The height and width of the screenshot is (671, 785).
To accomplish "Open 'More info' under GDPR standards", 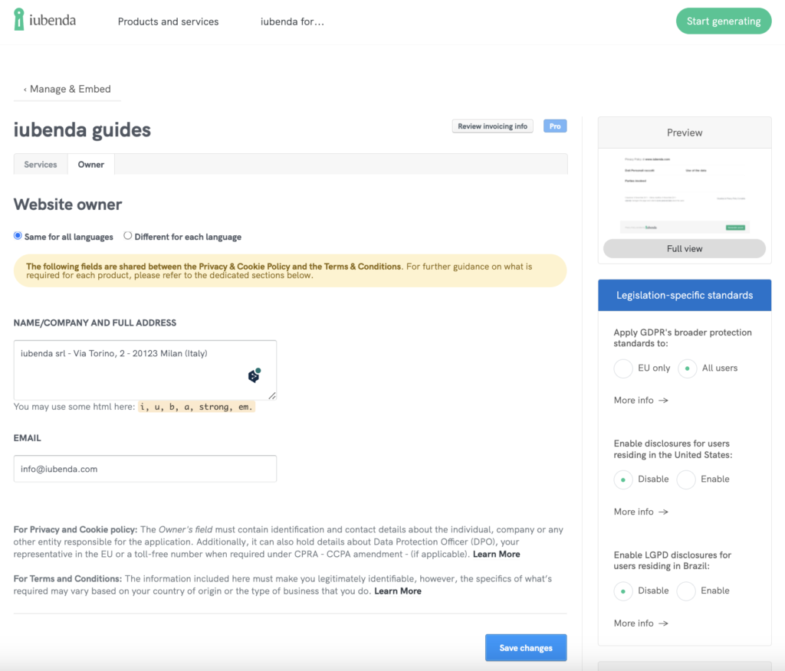I will pyautogui.click(x=641, y=401).
